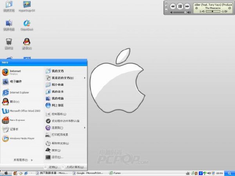Click the 注销(L) log off button
The width and height of the screenshot is (235, 176).
tap(51, 167)
